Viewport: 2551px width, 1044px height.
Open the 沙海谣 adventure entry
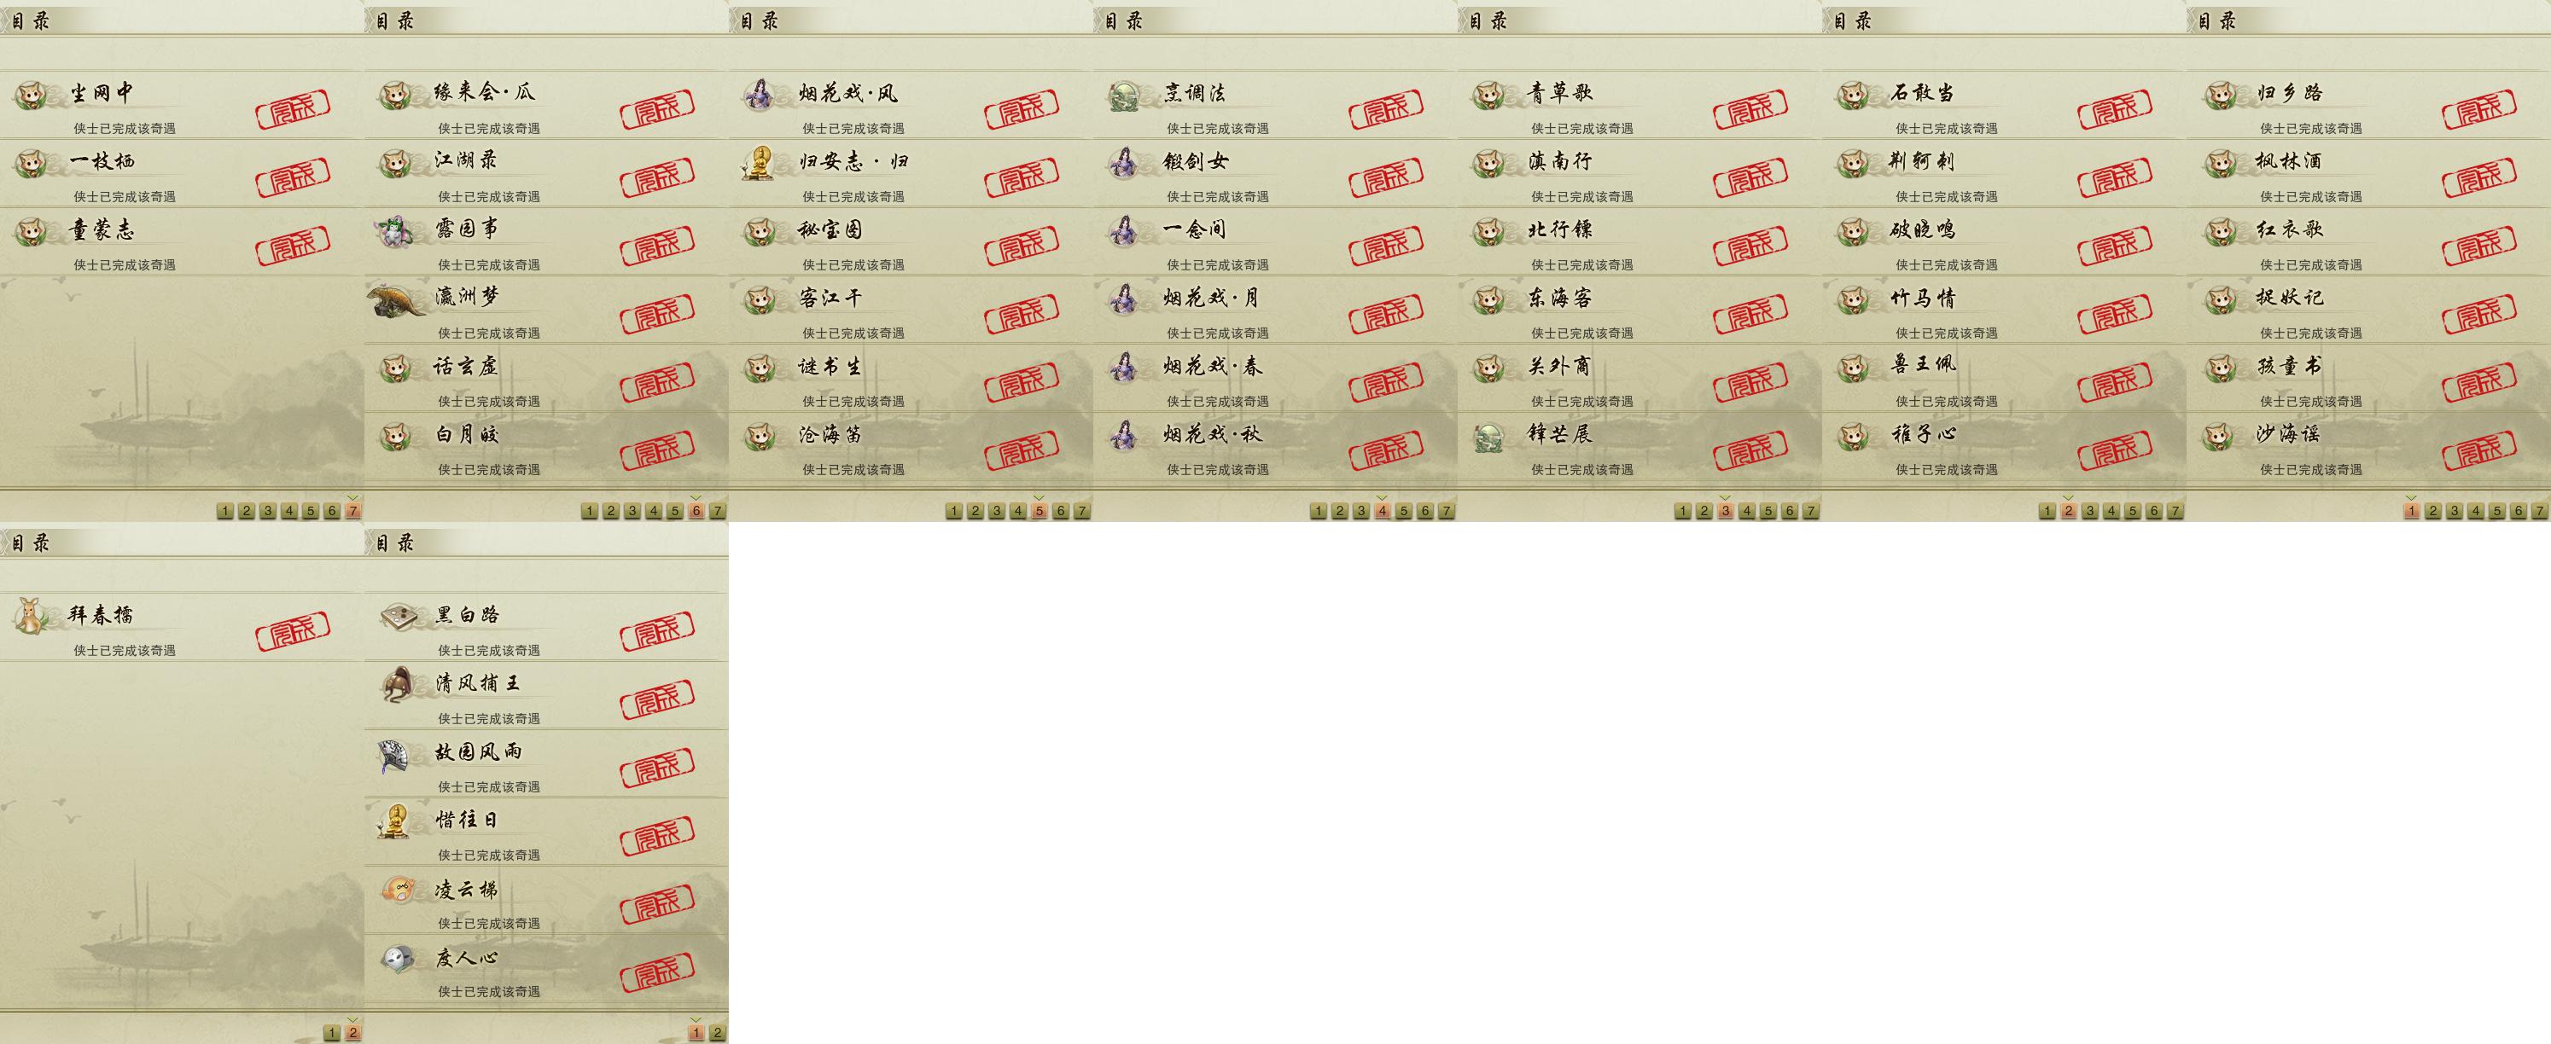point(2369,446)
